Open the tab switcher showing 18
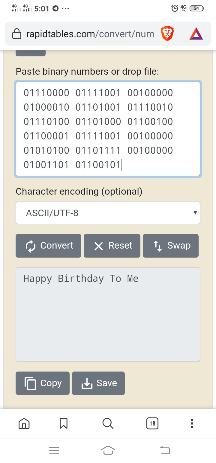 (x=152, y=423)
